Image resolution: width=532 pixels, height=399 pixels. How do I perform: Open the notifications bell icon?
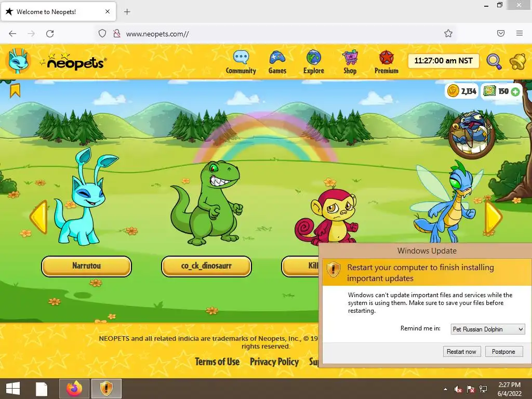coord(518,61)
